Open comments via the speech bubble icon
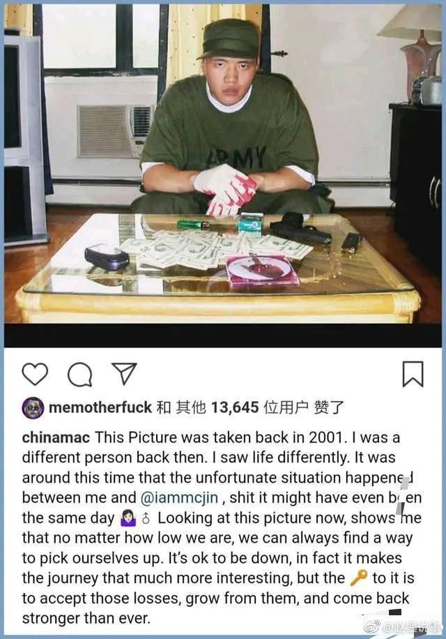446x639 pixels. (79, 374)
